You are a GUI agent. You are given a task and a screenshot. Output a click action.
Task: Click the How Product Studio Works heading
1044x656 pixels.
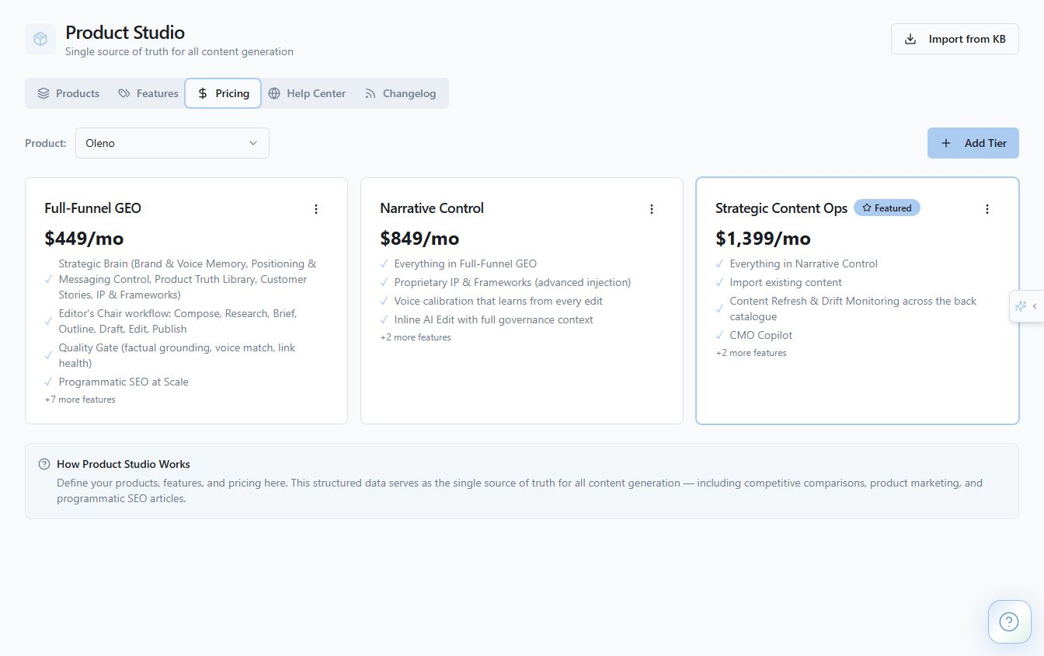point(124,464)
